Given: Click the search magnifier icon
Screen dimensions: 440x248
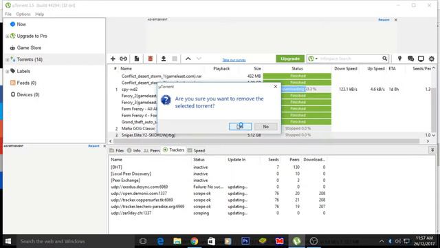Looking at the screenshot, I should [385, 59].
